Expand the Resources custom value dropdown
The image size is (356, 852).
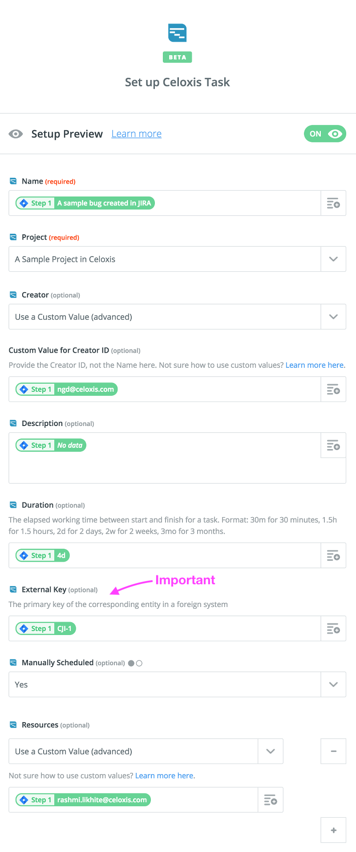point(271,751)
